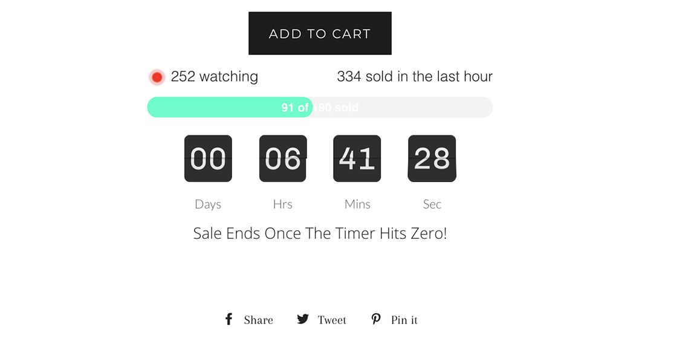The height and width of the screenshot is (338, 700).
Task: Click the 91 of 190 sold label
Action: tap(320, 108)
